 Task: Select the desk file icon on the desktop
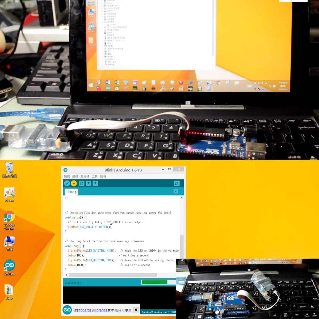tap(9, 292)
